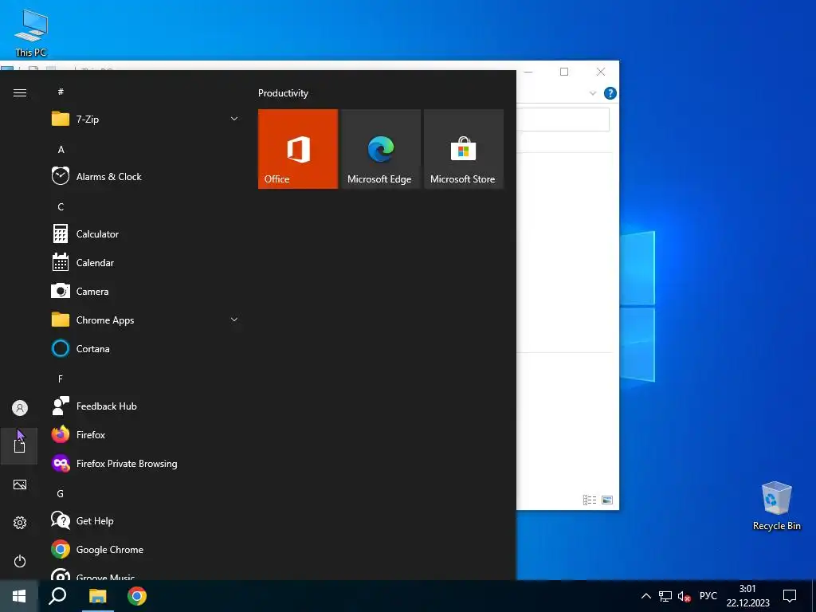This screenshot has height=612, width=816.
Task: Click the muted volume tray icon
Action: click(x=684, y=596)
